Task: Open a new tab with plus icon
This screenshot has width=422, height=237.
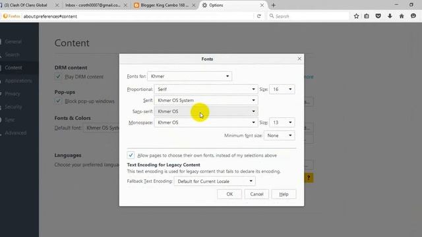Action: (x=274, y=5)
